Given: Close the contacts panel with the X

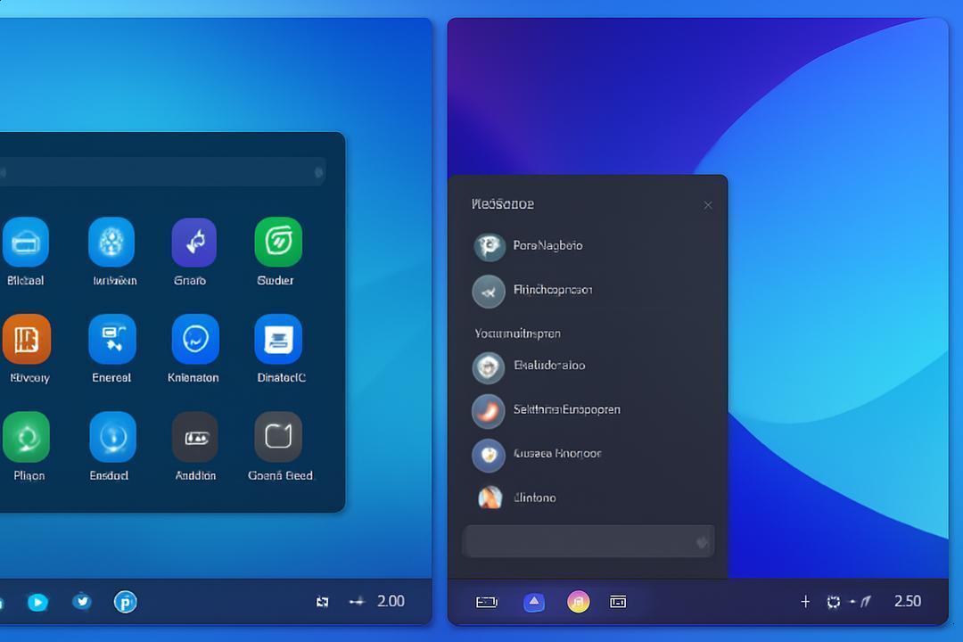Looking at the screenshot, I should (708, 205).
